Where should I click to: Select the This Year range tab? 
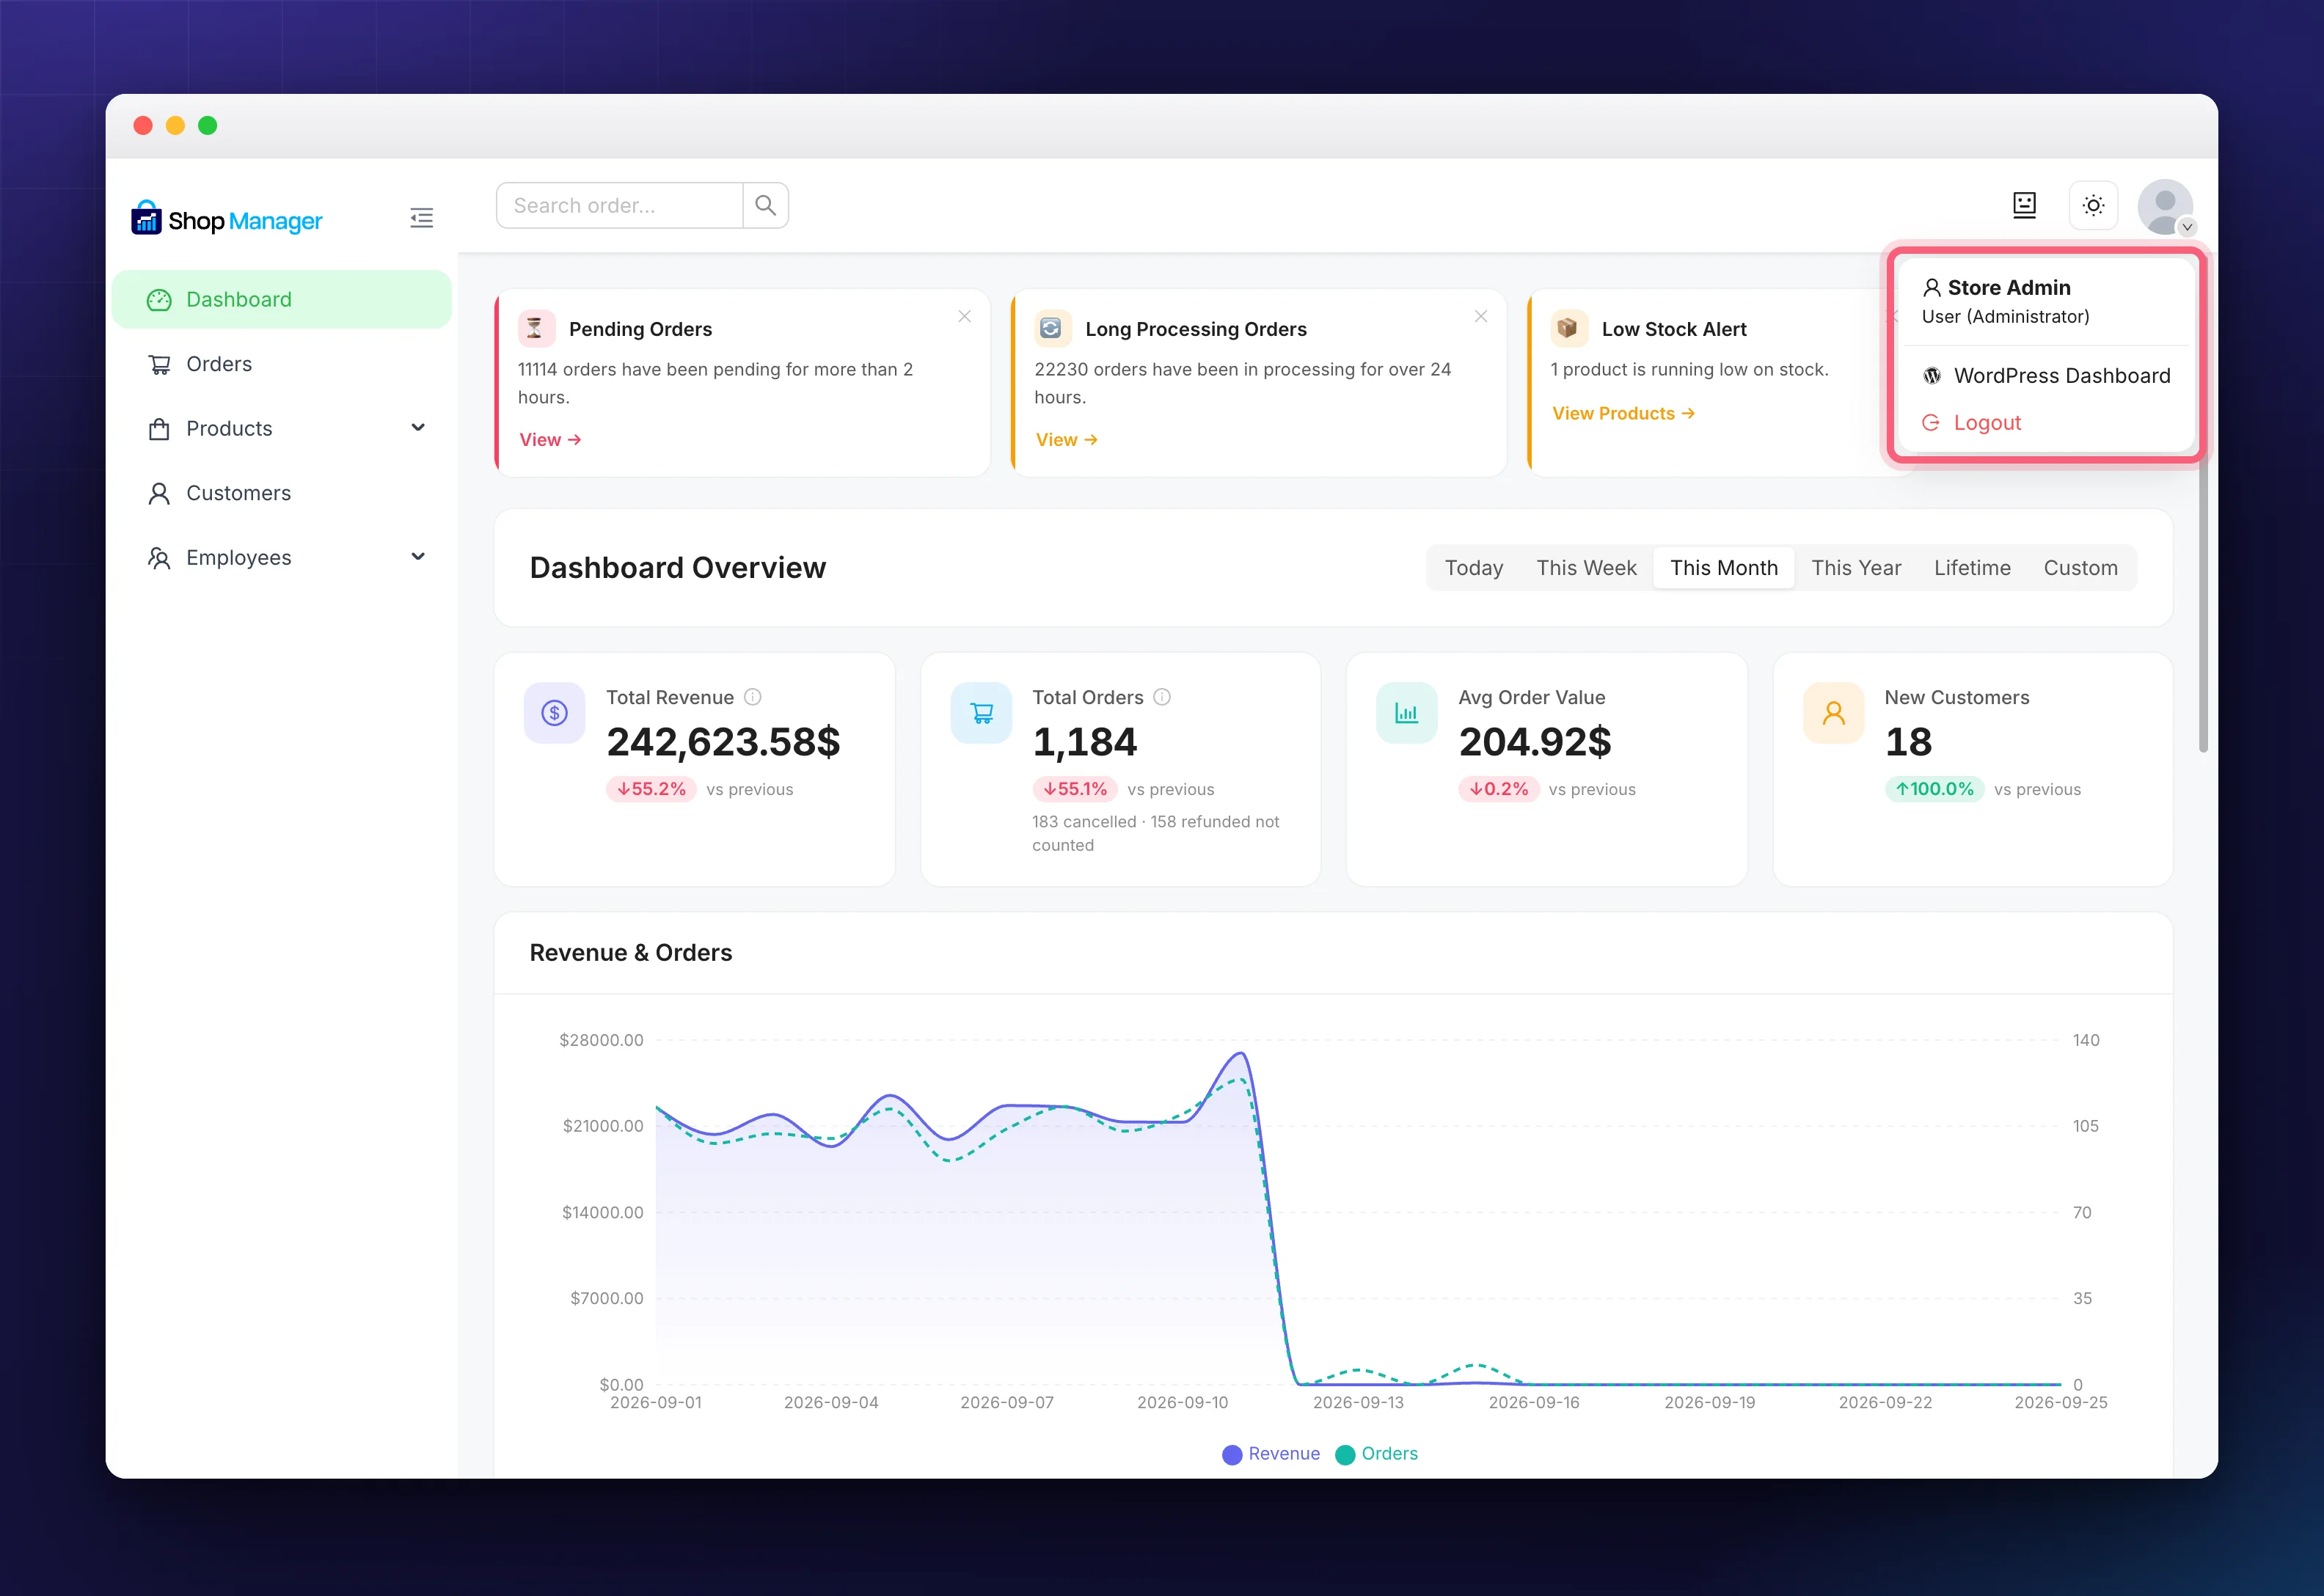click(x=1856, y=568)
